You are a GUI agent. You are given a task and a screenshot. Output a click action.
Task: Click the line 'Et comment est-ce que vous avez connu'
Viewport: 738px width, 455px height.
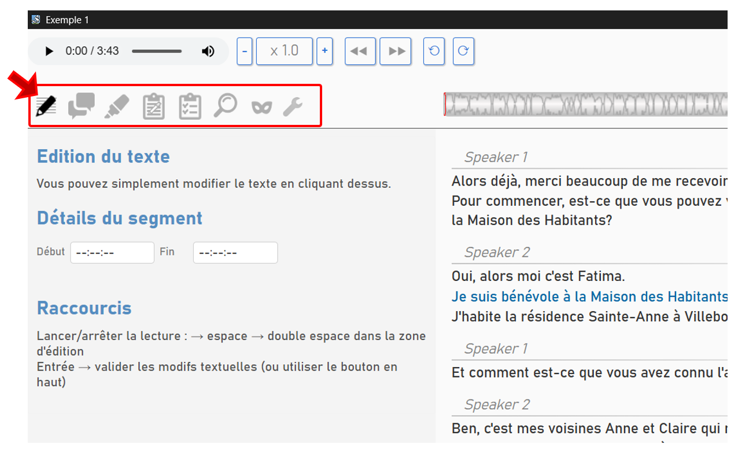point(589,373)
